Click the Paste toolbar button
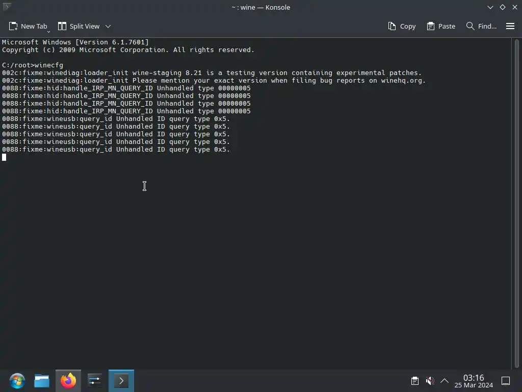The width and height of the screenshot is (522, 392). coord(441,27)
